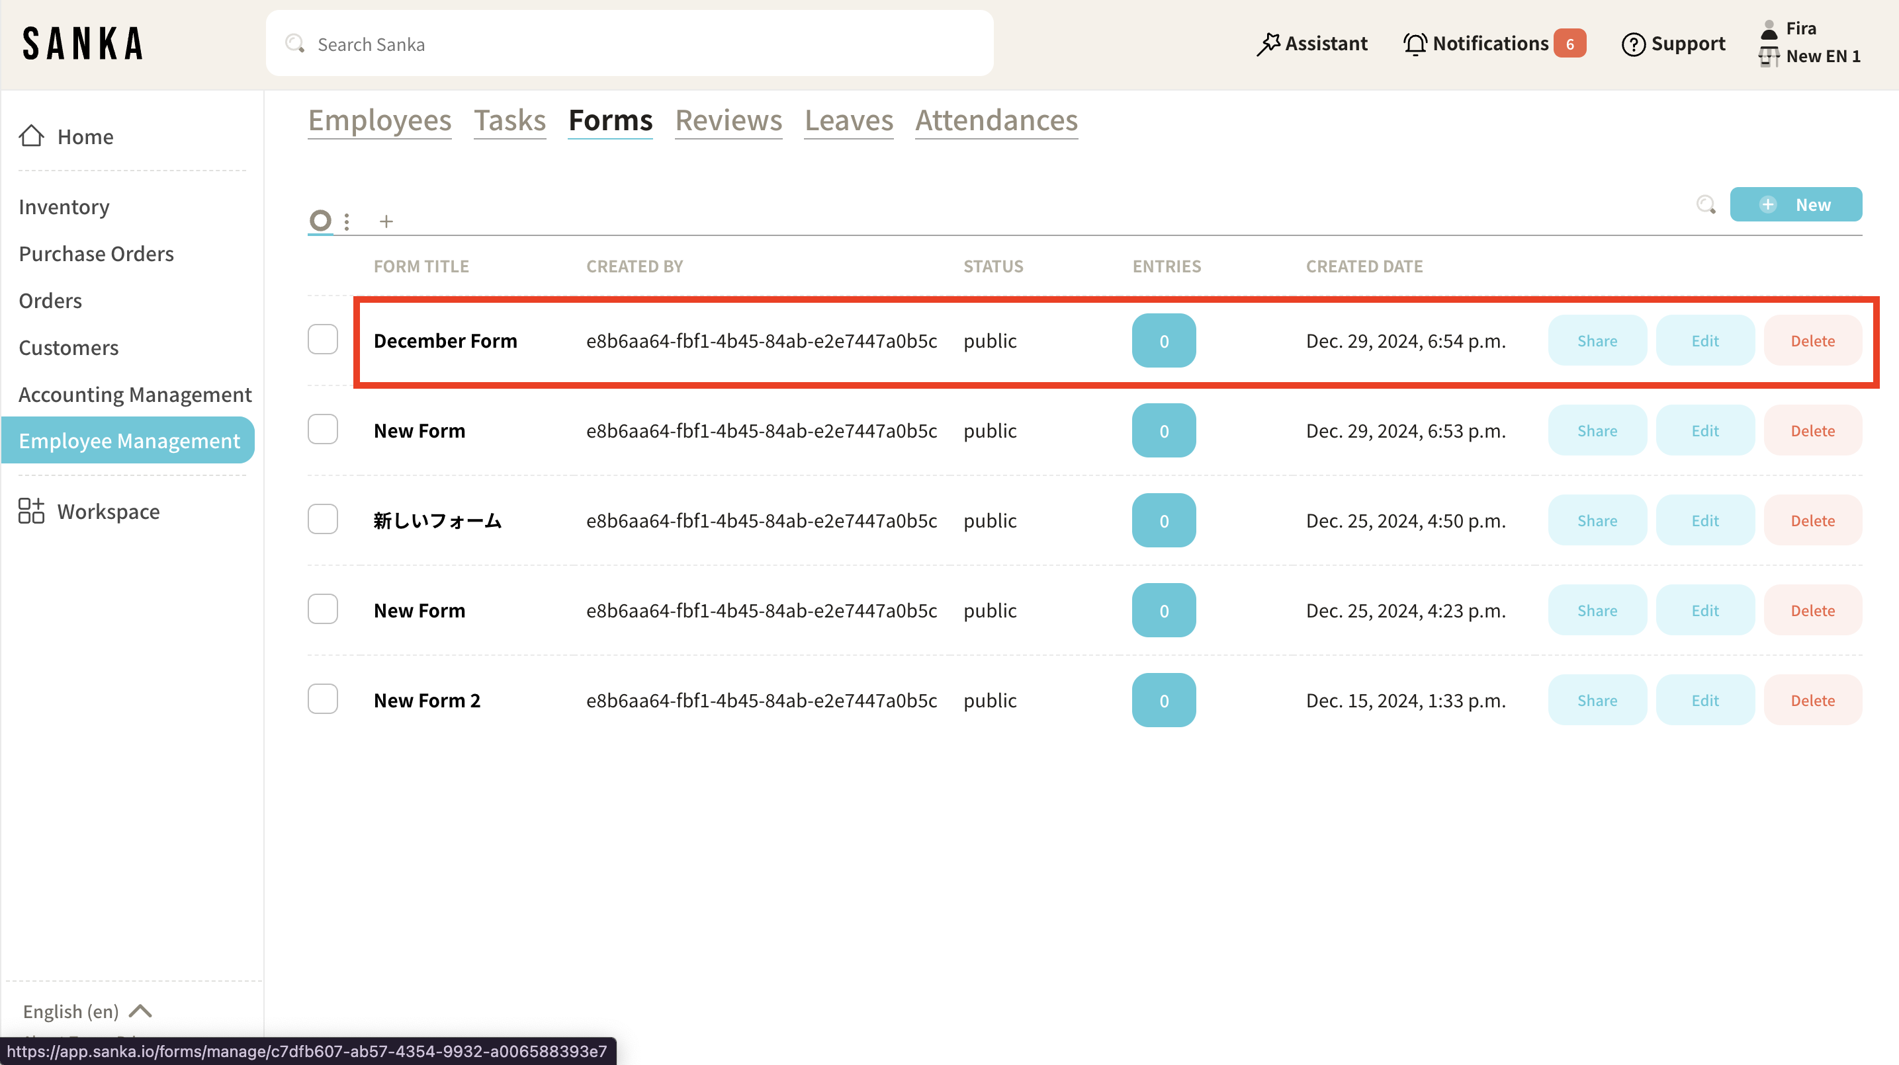1899x1065 pixels.
Task: Check the December Form row checkbox
Action: 322,340
